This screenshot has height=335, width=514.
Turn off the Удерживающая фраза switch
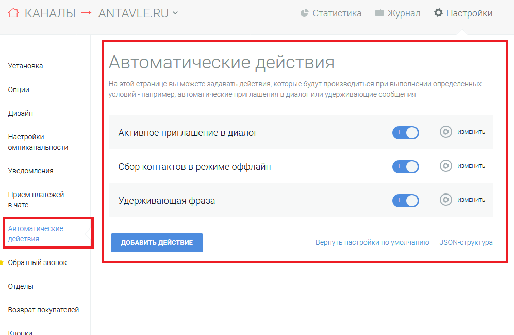coord(406,201)
